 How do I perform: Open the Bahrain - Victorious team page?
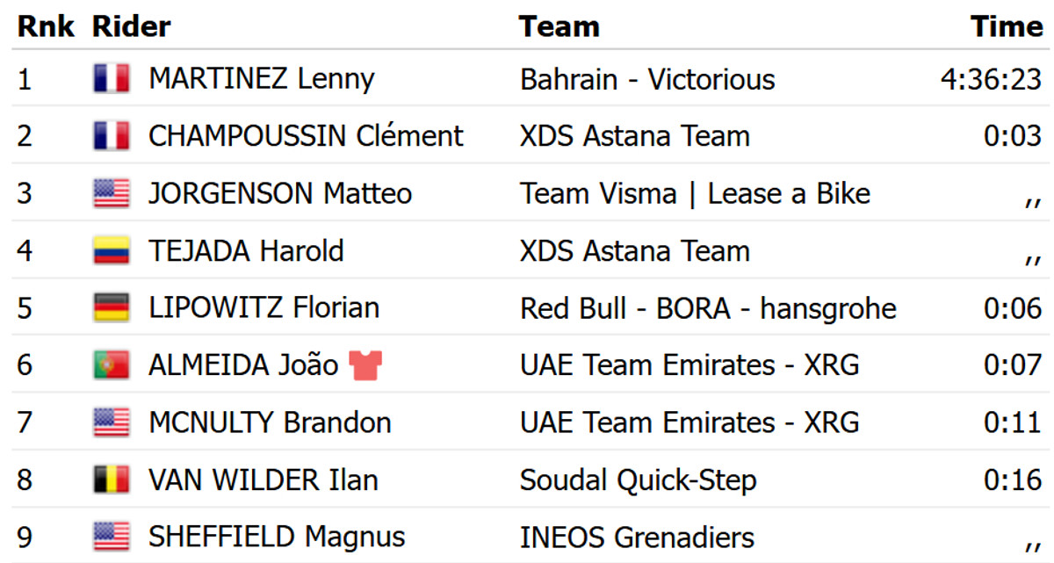tap(647, 79)
